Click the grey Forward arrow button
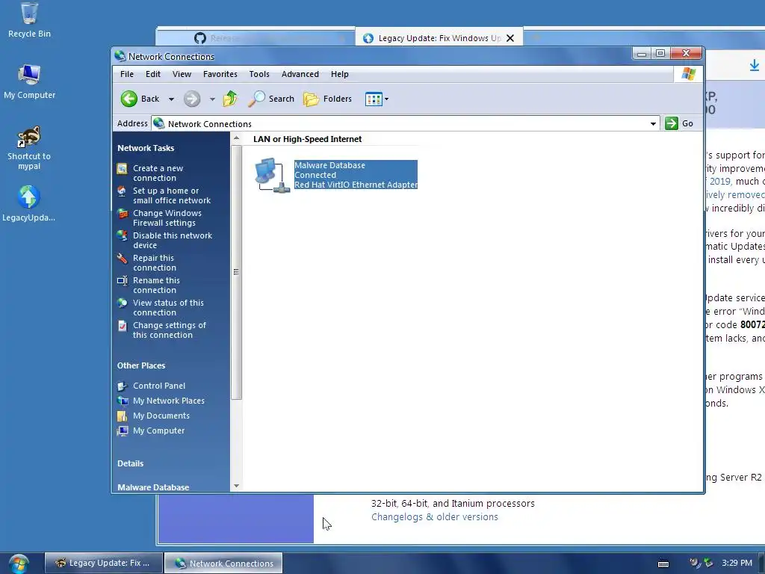The image size is (765, 574). pyautogui.click(x=192, y=99)
